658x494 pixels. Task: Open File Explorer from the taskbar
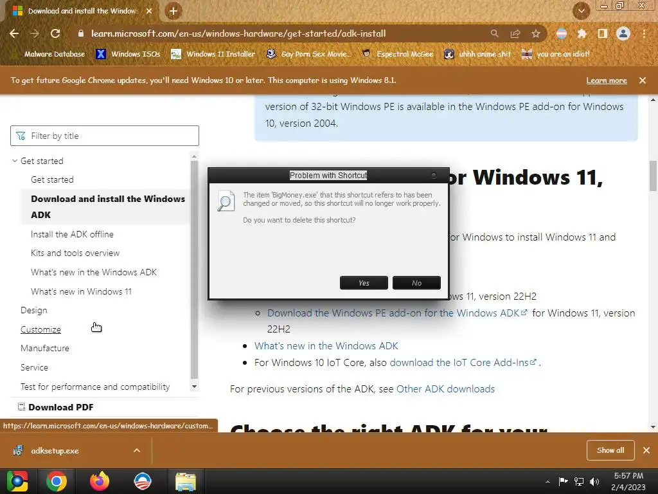pos(186,481)
